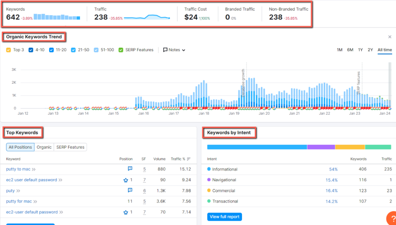The width and height of the screenshot is (396, 225).
Task: Uncheck the Top 3 positions filter
Action: pos(9,50)
